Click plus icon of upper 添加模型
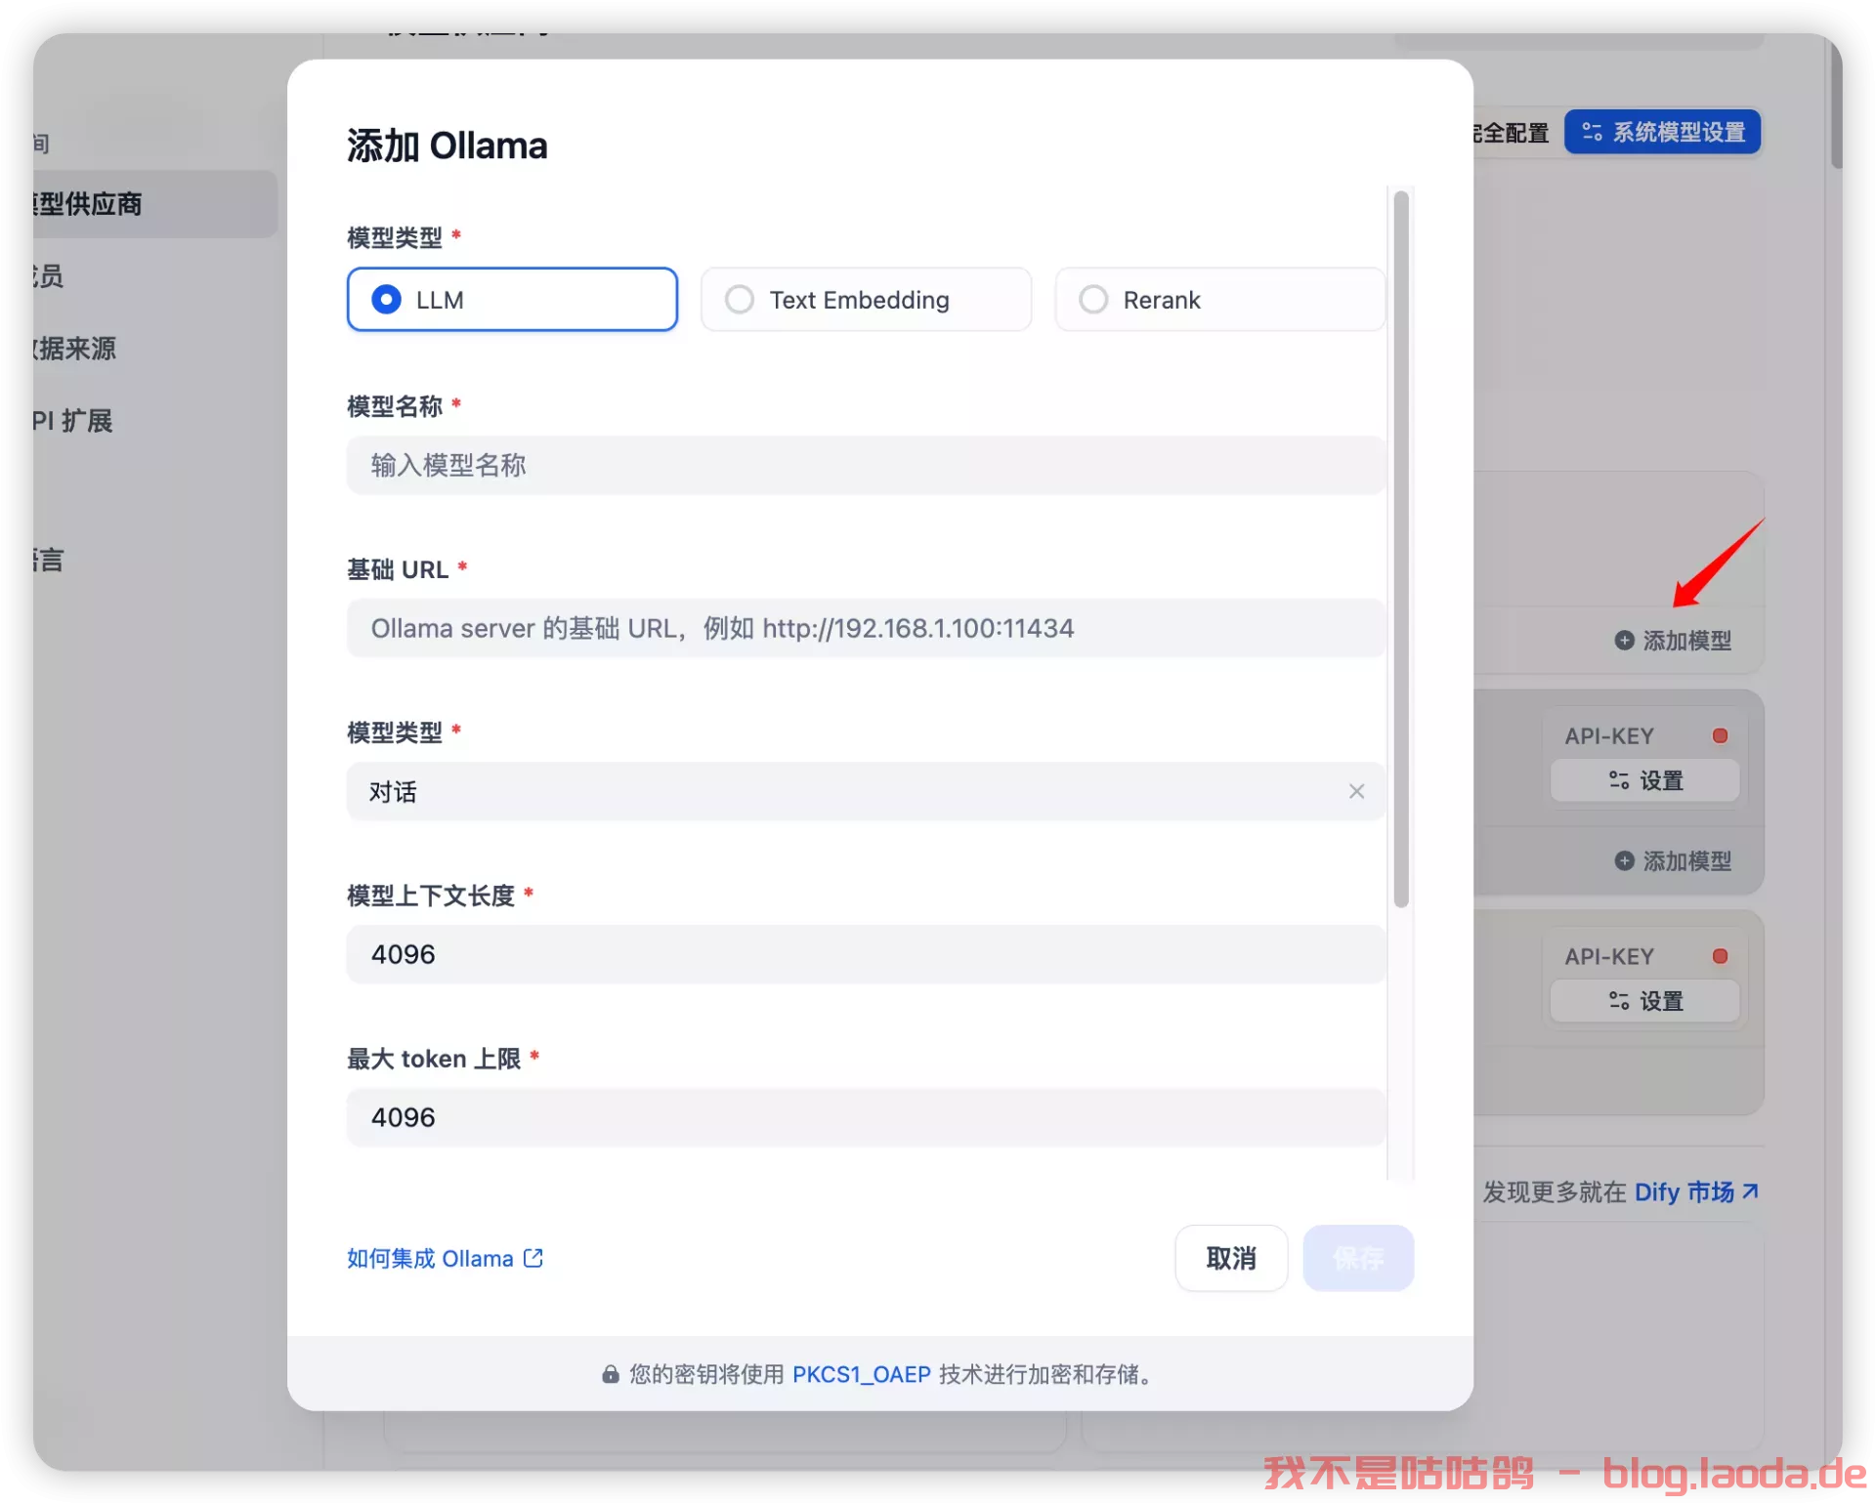The width and height of the screenshot is (1876, 1504). [1624, 641]
